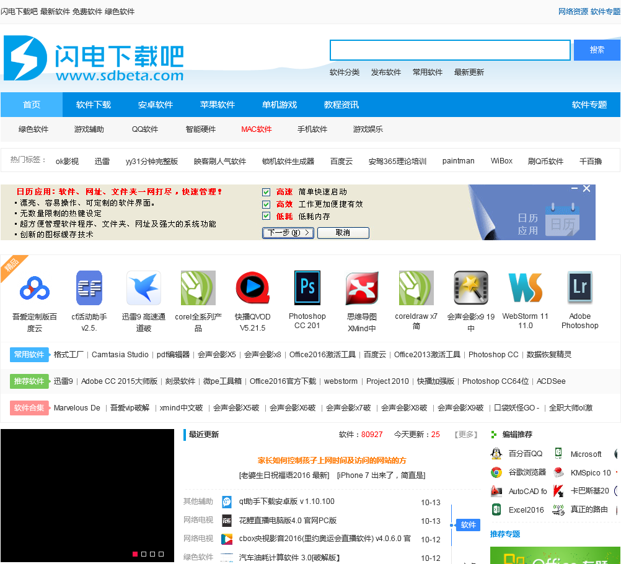Viewport: 621px width, 564px height.
Task: Open the 苹果软件 nav tab
Action: (218, 105)
